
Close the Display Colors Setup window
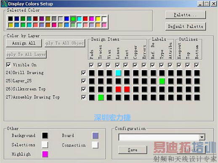(214, 4)
